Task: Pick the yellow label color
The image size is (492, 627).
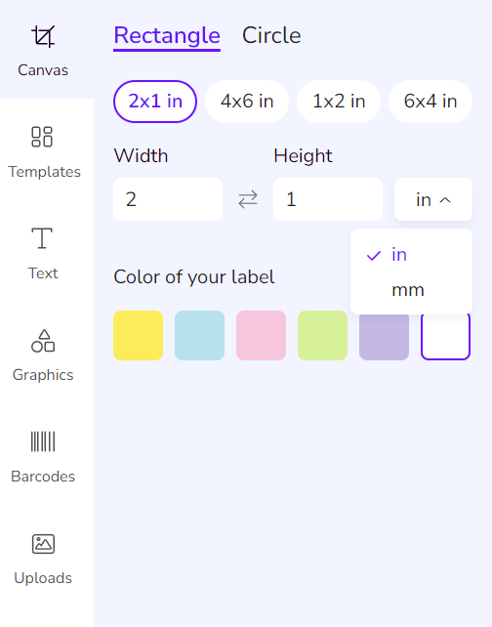Action: pos(139,336)
